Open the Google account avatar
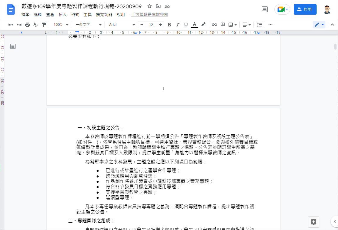 [327, 9]
